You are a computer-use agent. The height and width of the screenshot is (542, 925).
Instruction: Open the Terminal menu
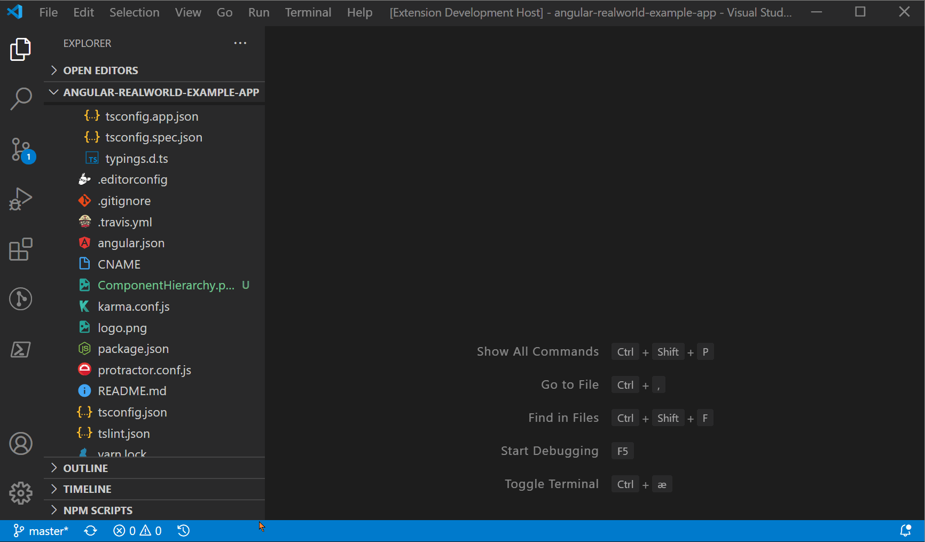point(308,12)
